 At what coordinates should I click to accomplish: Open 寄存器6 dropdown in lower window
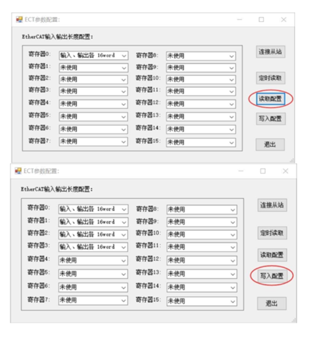click(93, 287)
